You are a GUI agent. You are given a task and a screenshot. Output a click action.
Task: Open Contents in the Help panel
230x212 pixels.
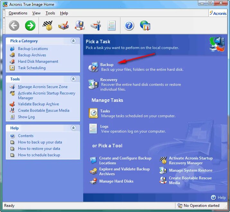pyautogui.click(x=26, y=136)
